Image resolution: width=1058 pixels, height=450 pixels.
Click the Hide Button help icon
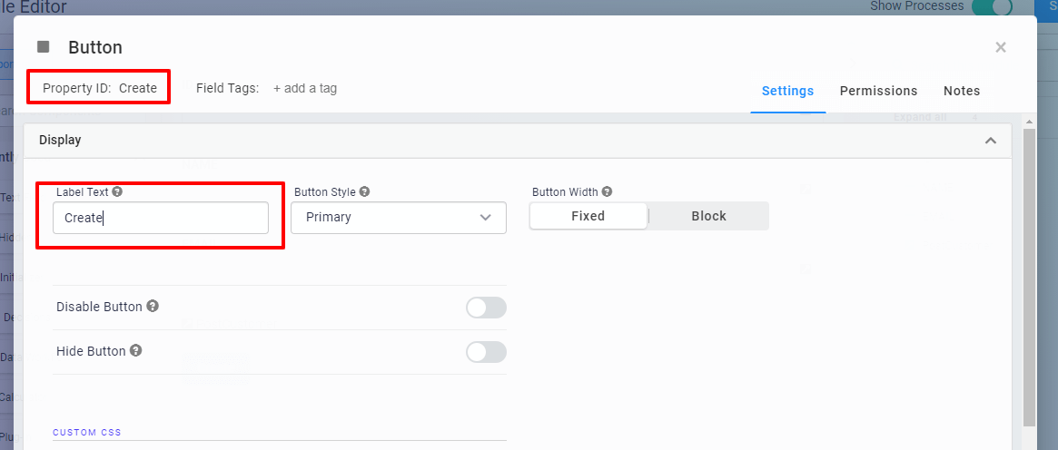click(x=135, y=350)
